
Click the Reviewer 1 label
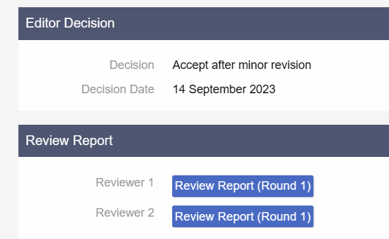(x=125, y=183)
